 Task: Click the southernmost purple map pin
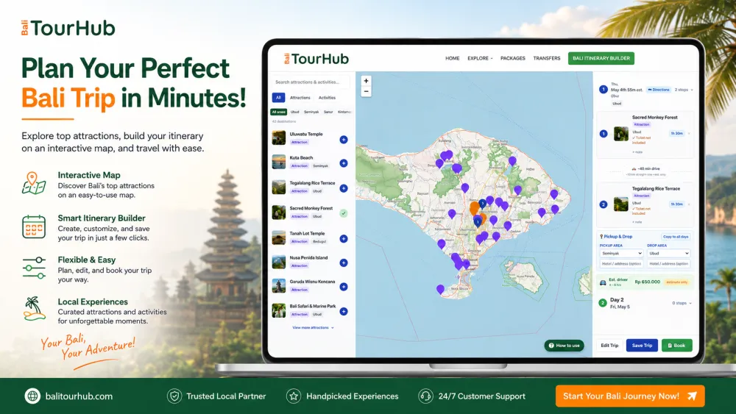[x=440, y=289]
